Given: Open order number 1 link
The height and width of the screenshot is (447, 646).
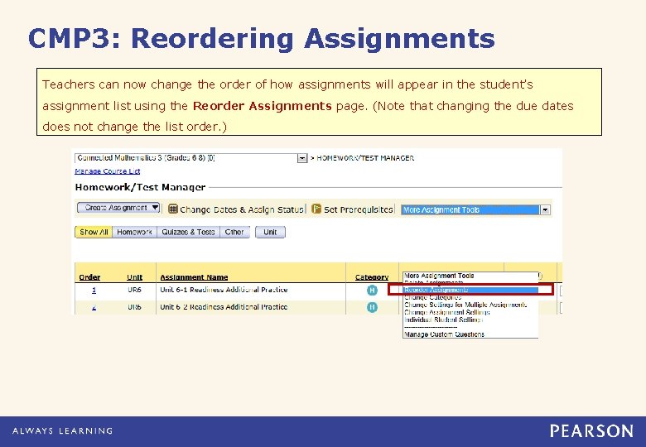Looking at the screenshot, I should (x=94, y=291).
